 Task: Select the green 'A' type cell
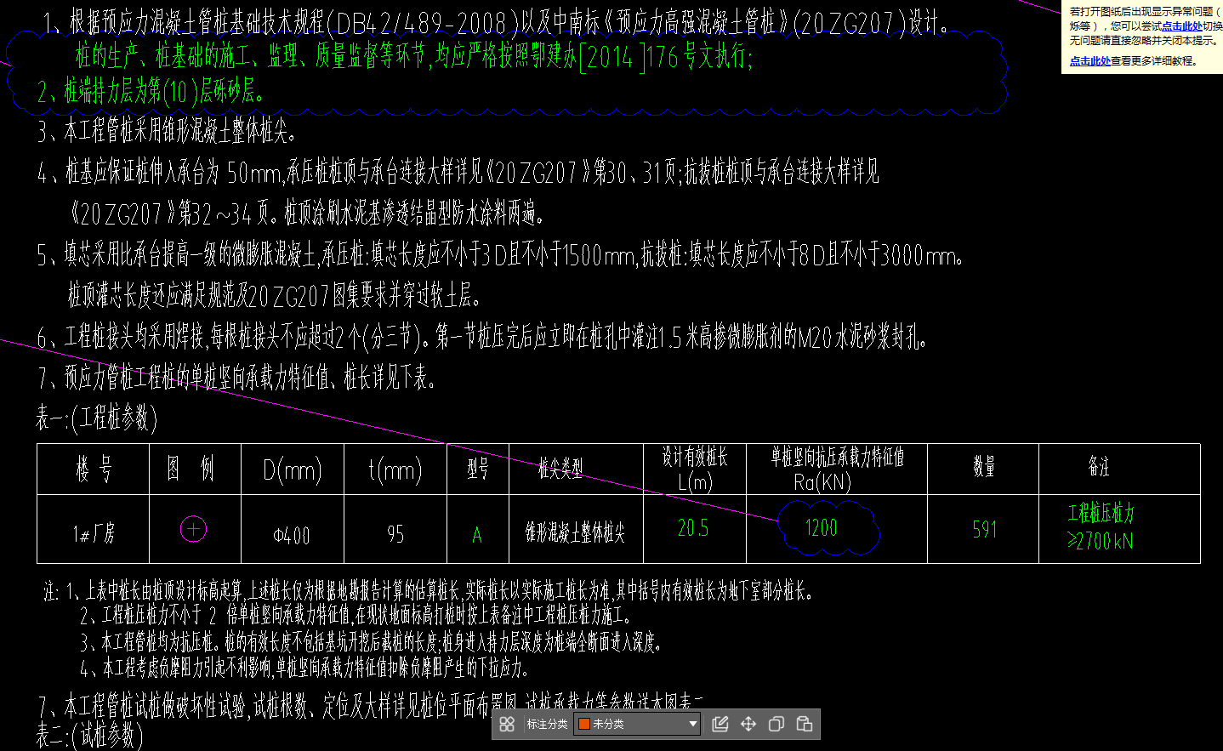coord(477,535)
